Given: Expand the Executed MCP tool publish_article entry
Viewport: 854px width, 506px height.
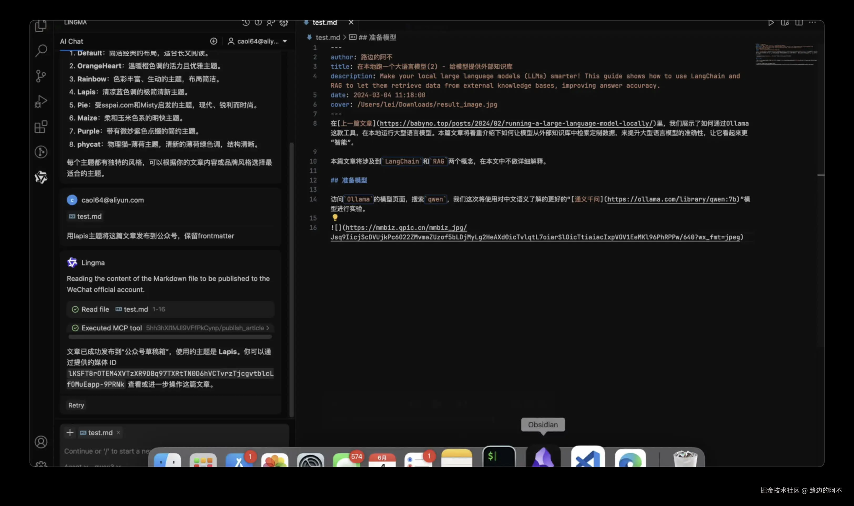Looking at the screenshot, I should [170, 328].
